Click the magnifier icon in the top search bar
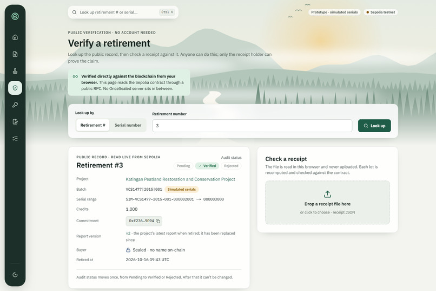The height and width of the screenshot is (291, 436). tap(75, 12)
